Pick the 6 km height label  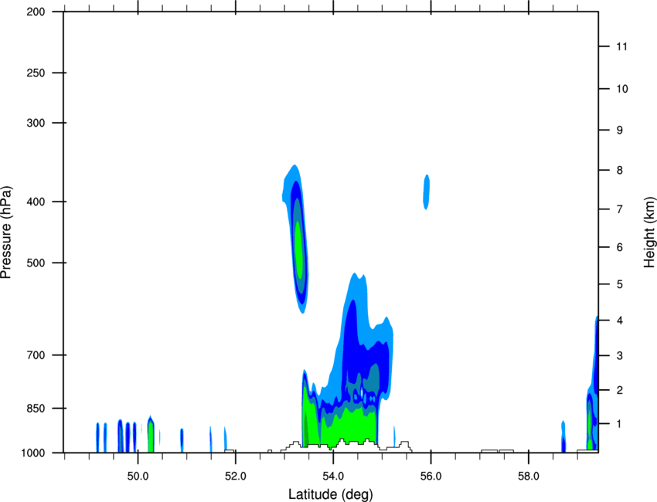click(620, 247)
